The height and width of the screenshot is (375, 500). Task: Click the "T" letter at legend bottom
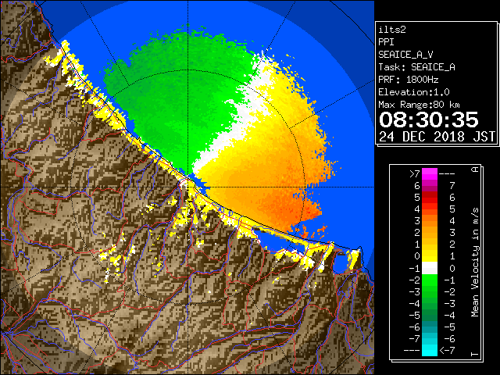(475, 354)
